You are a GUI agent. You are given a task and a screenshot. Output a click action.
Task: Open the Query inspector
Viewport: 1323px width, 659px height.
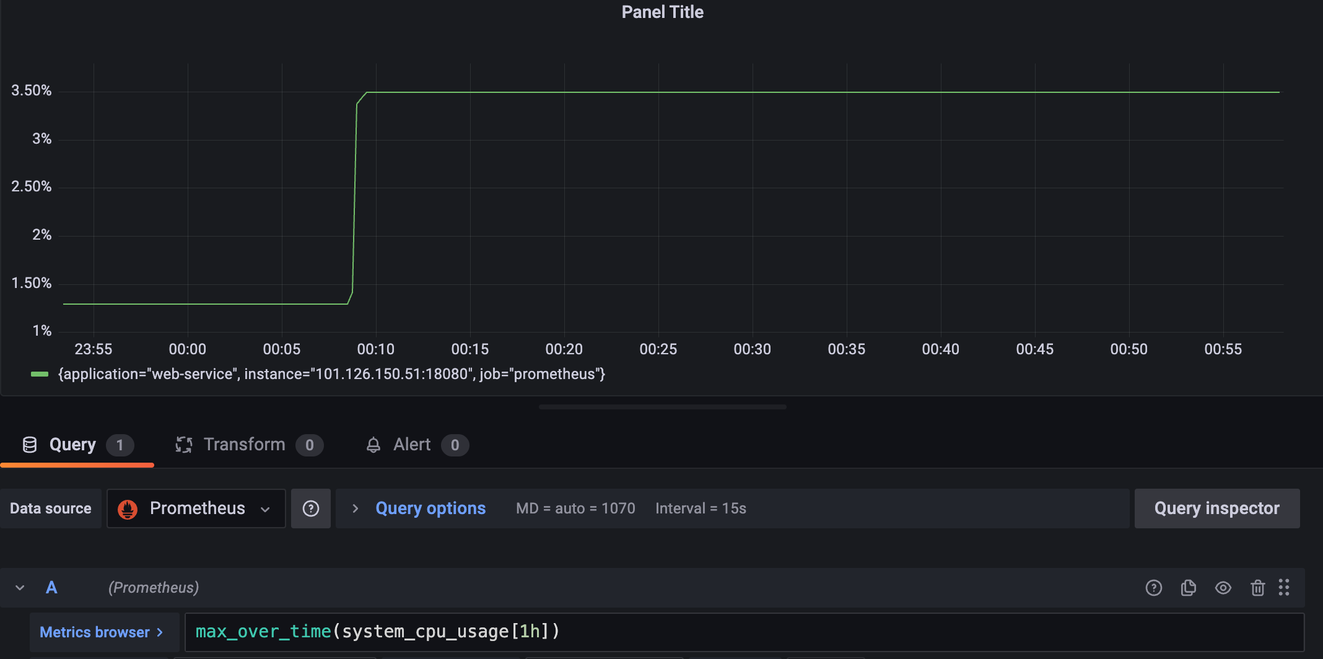tap(1216, 508)
